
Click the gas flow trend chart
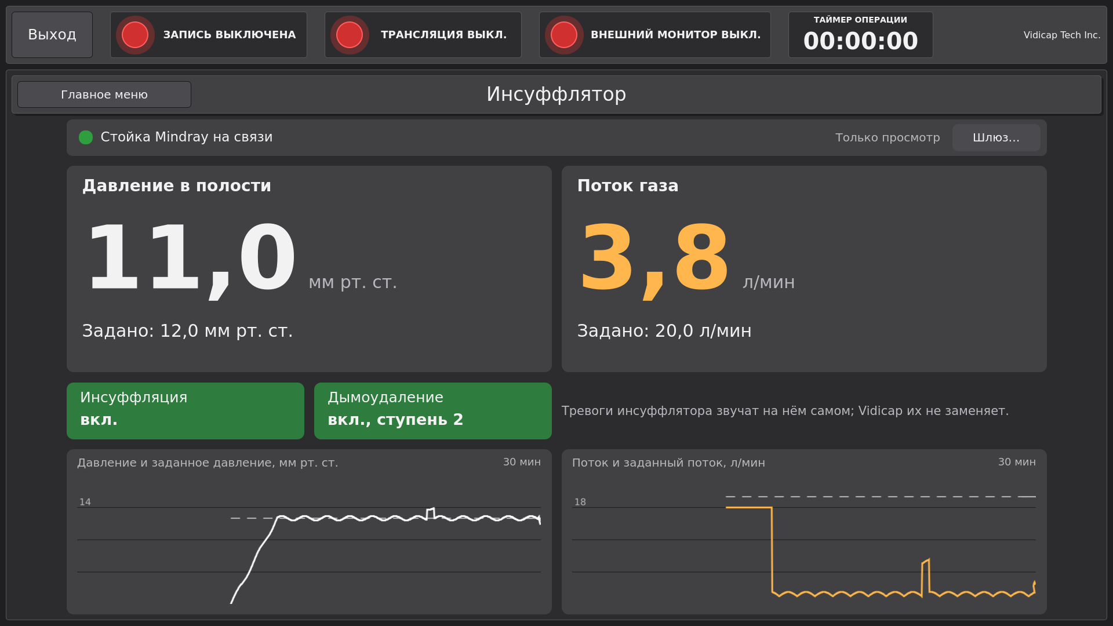click(804, 532)
